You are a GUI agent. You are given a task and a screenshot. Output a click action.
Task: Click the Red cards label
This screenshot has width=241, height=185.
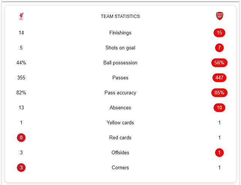pos(120,138)
